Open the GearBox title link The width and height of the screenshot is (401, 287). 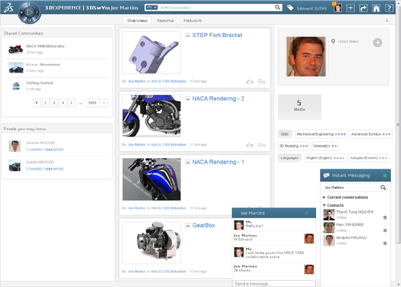(x=204, y=226)
